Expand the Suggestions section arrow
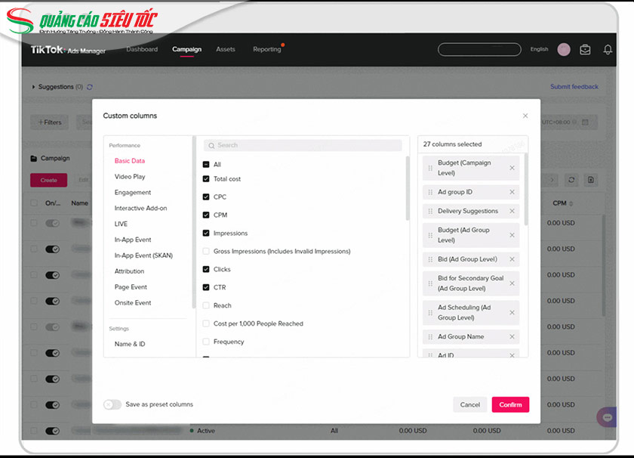The image size is (634, 458). [x=33, y=88]
